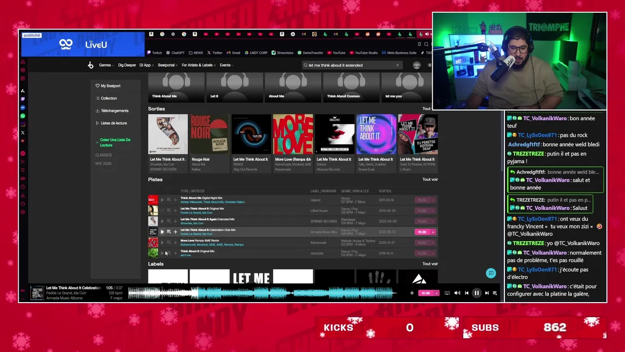
Task: Play the Think About Me Digital Night Mix track
Action: pos(162,200)
